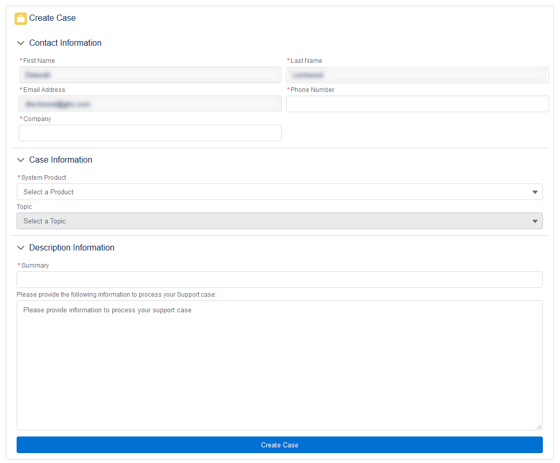Screen dimensions: 560x463
Task: Collapse the Case Information section chevron
Action: point(21,160)
